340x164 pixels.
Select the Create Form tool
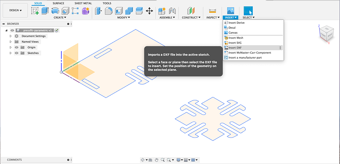(86, 11)
